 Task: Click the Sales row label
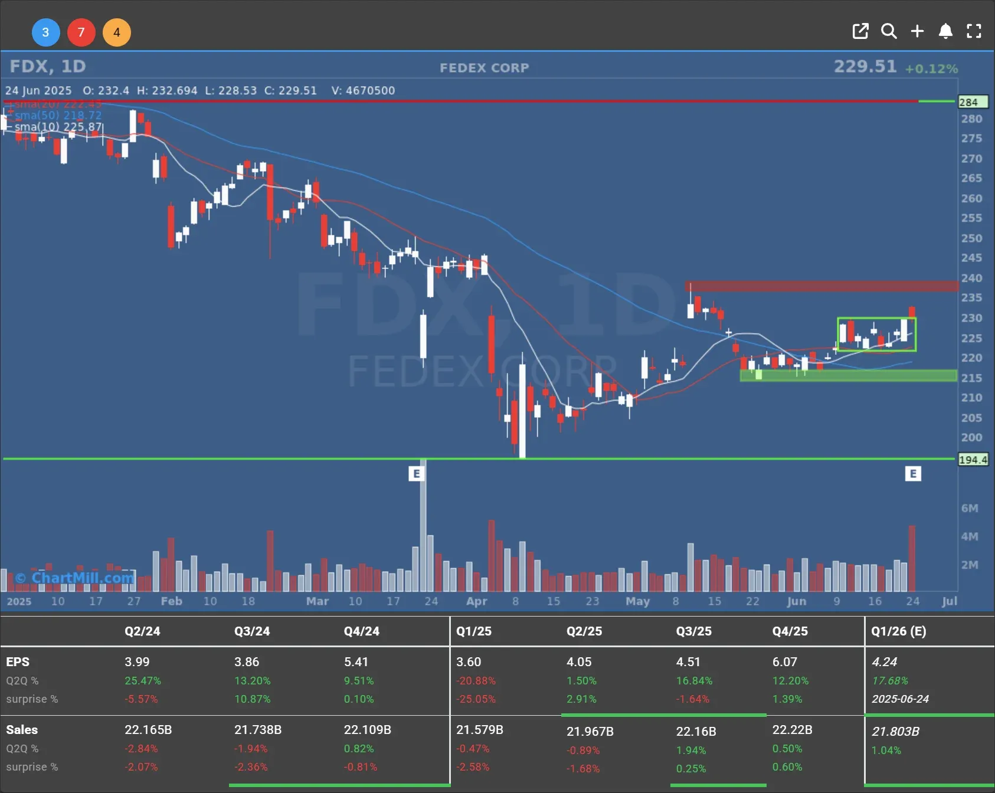pos(22,730)
